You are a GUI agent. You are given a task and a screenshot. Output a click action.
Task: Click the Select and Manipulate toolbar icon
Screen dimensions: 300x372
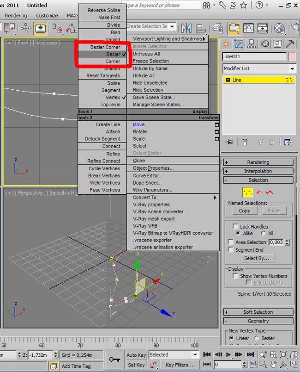[25, 28]
